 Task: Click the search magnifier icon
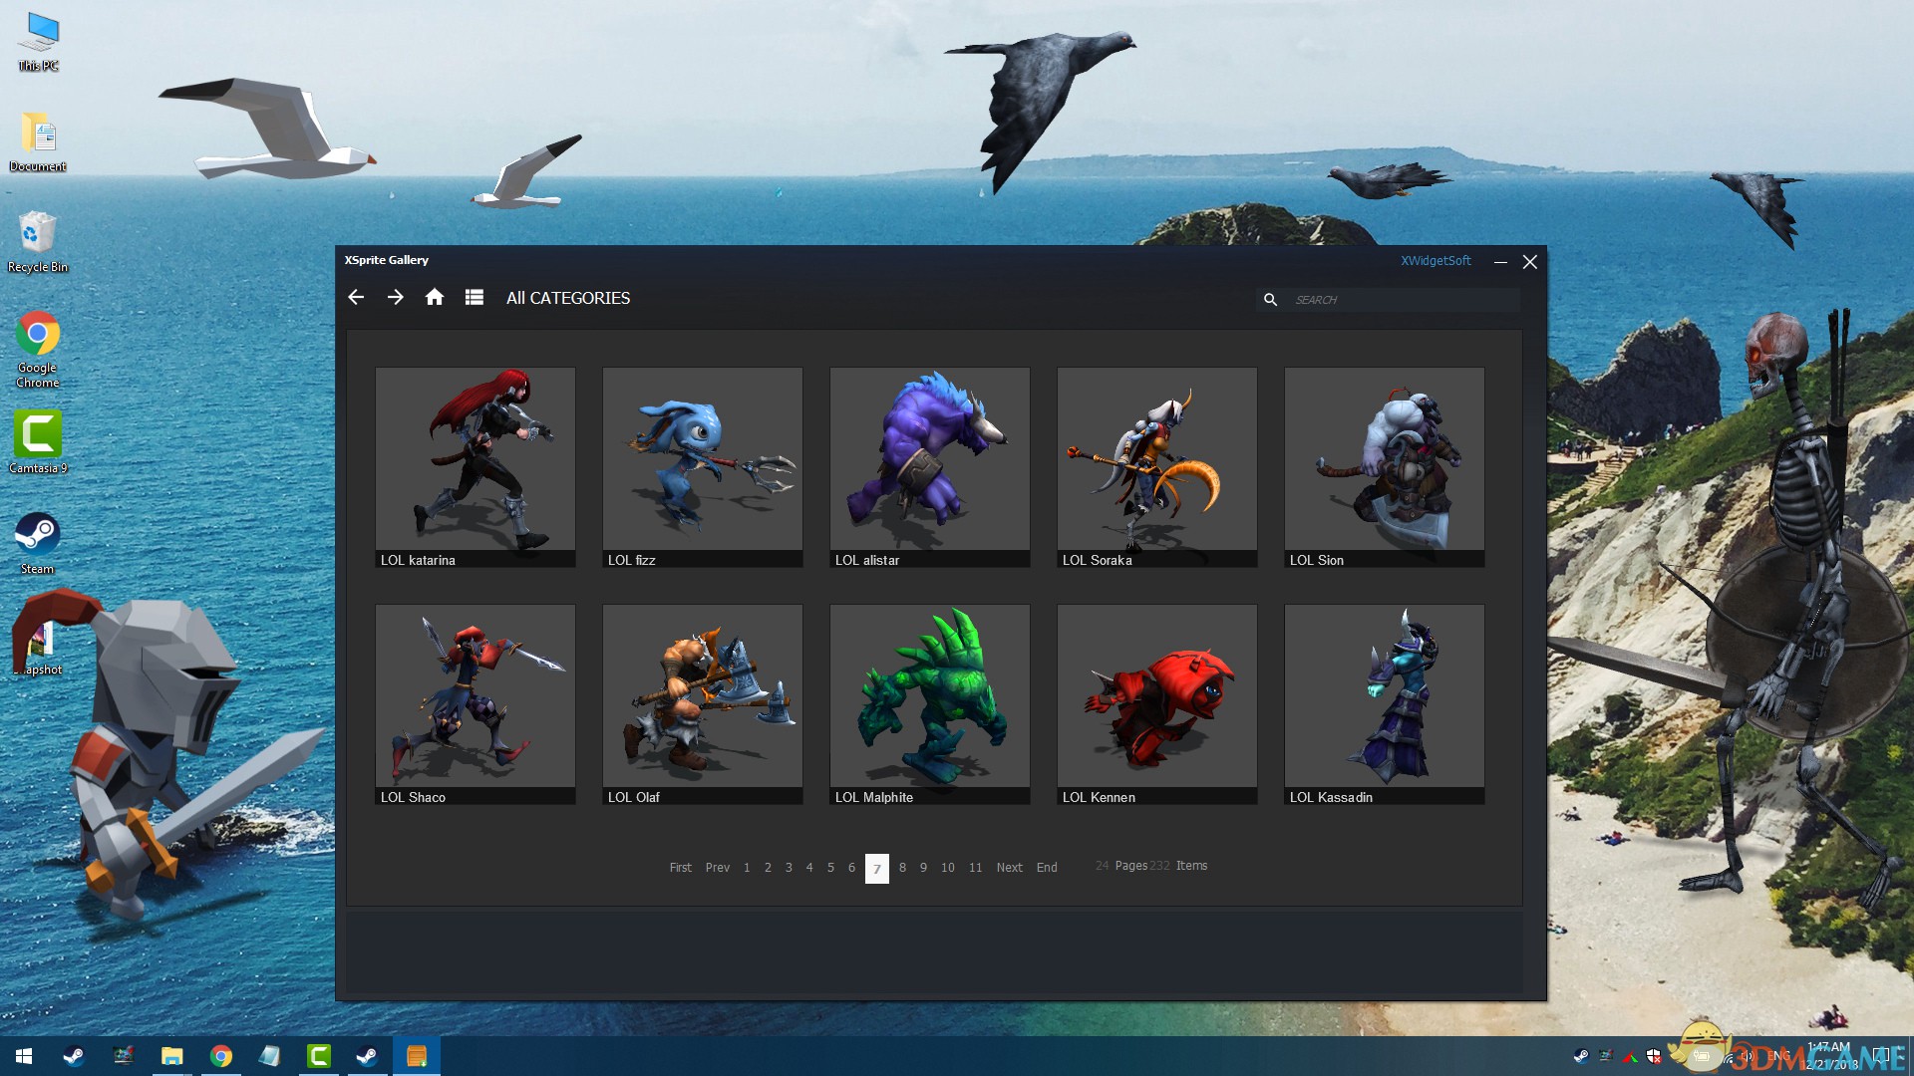(1270, 299)
